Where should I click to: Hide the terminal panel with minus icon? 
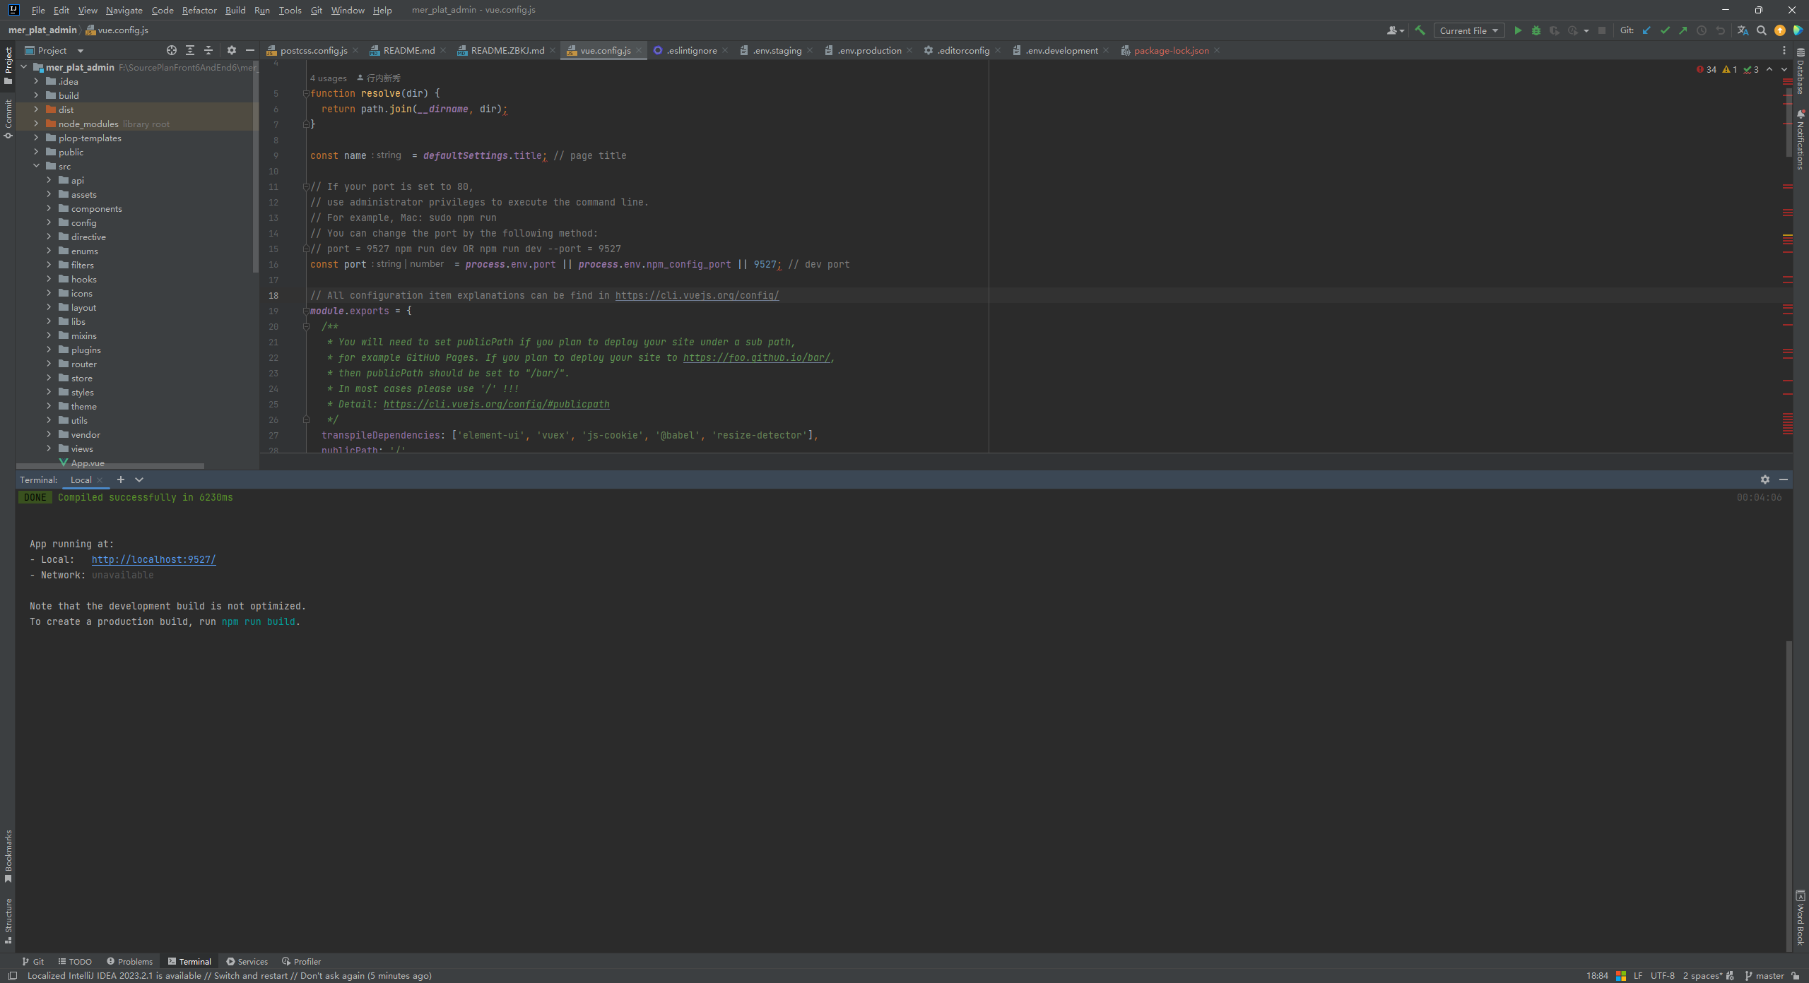tap(1784, 479)
